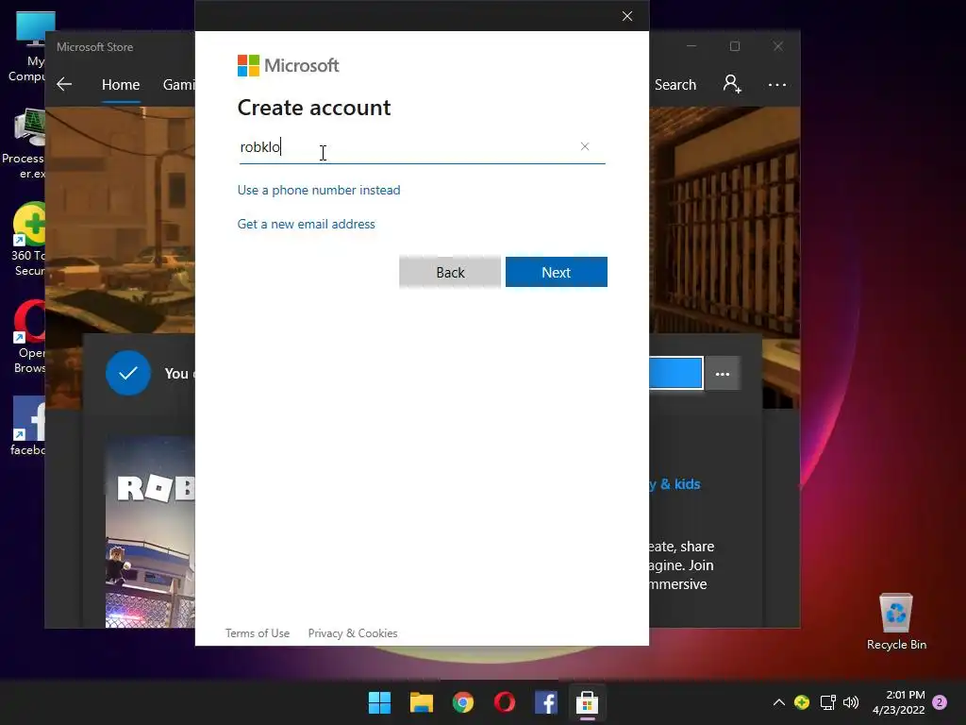
Task: Select the My Computer desktop icon
Action: tap(27, 47)
